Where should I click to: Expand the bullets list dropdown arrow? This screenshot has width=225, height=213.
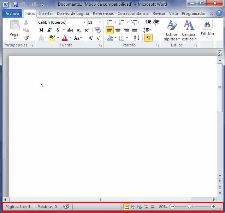pyautogui.click(x=115, y=22)
